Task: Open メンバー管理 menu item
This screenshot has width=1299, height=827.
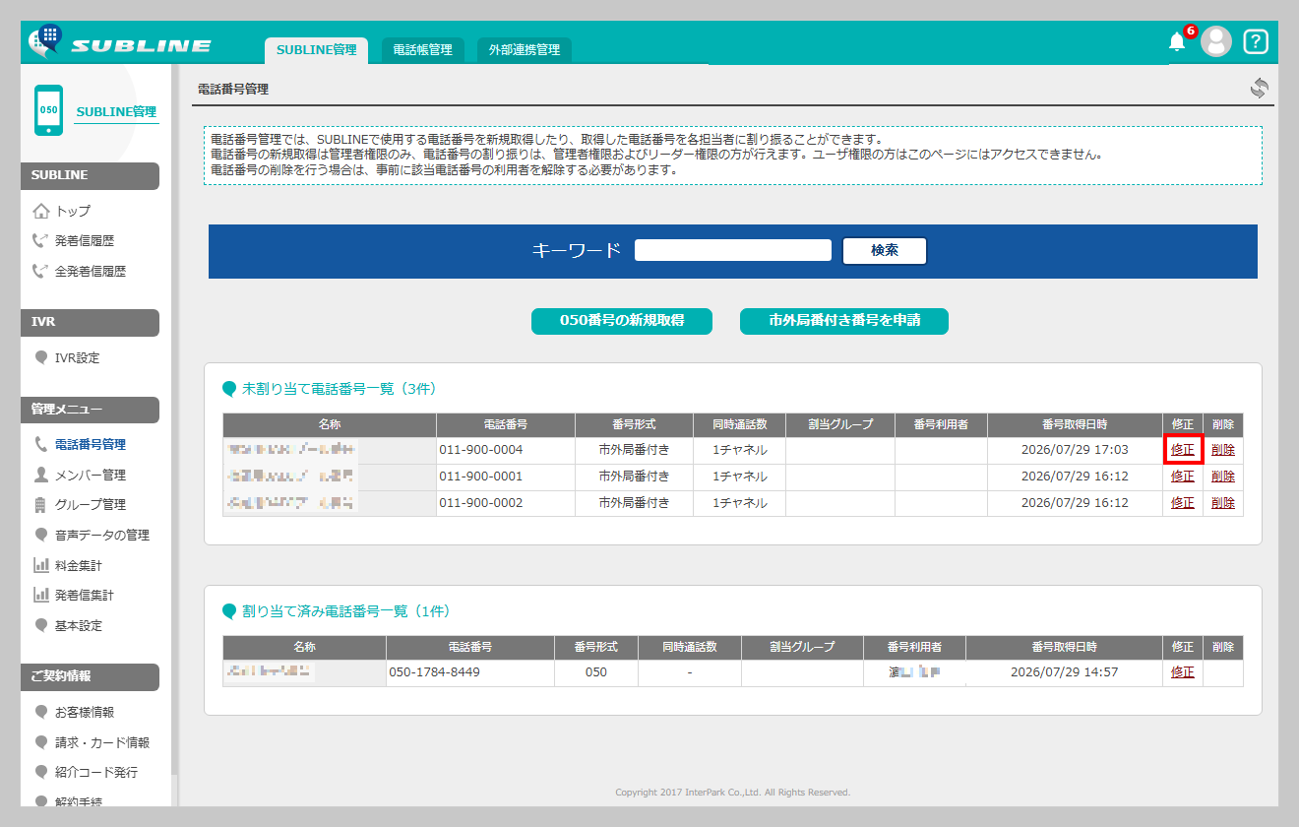Action: 91,475
